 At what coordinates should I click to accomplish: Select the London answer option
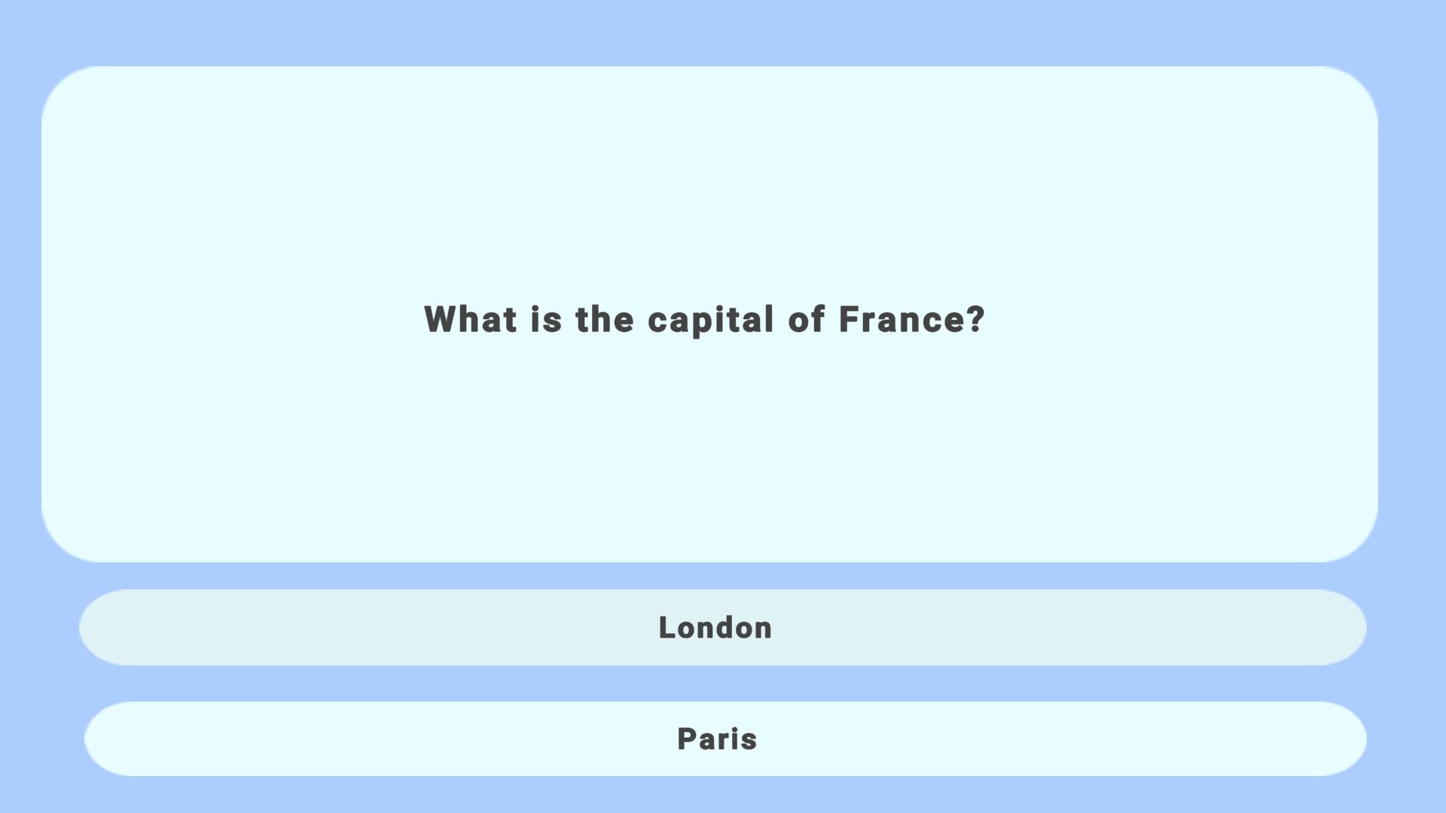(721, 627)
